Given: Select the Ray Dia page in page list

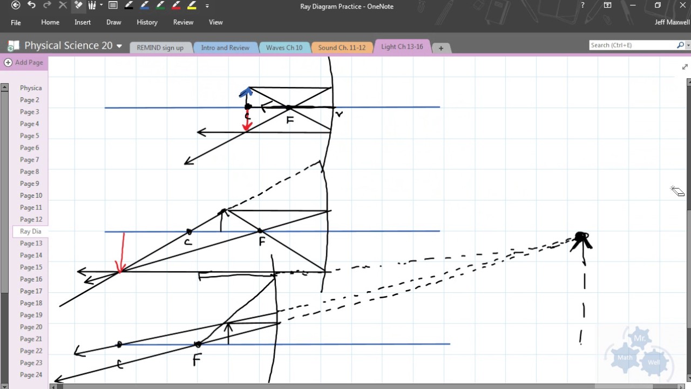Looking at the screenshot, I should pyautogui.click(x=30, y=231).
